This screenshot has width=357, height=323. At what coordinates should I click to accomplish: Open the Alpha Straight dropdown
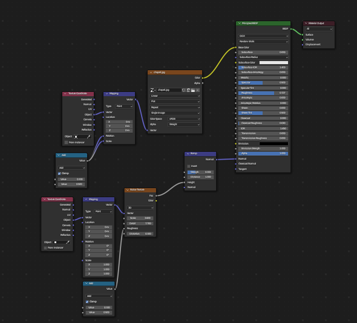coord(184,125)
